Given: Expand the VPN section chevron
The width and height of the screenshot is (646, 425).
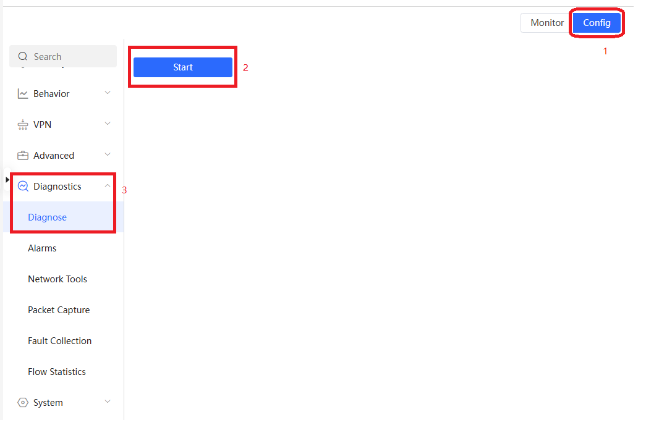Looking at the screenshot, I should 108,124.
